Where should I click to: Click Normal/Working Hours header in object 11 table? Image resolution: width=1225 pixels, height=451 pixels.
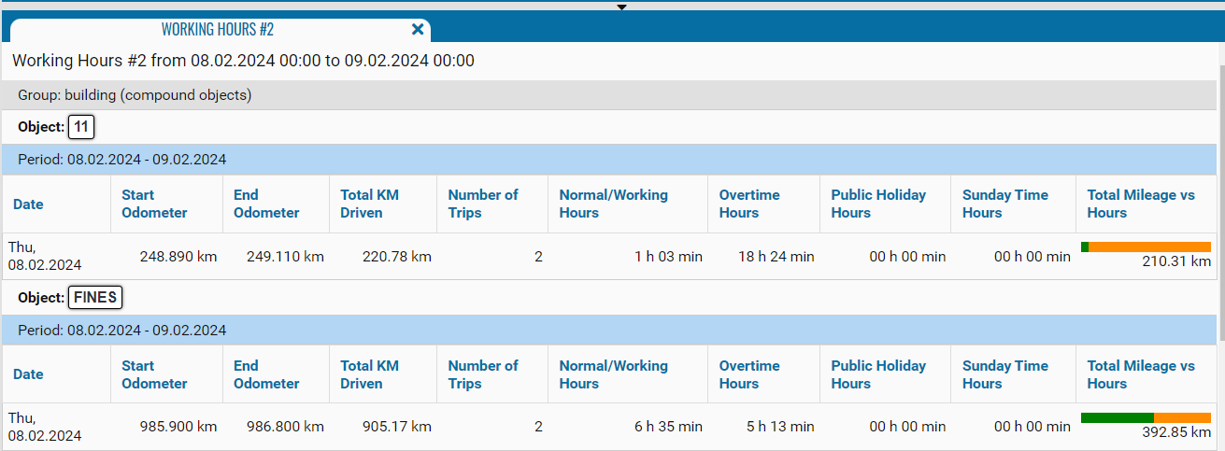pyautogui.click(x=613, y=204)
